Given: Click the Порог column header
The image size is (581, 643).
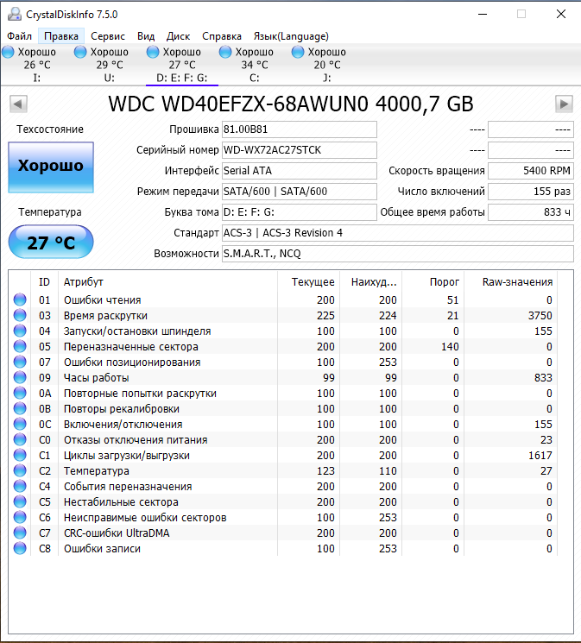Looking at the screenshot, I should [433, 282].
